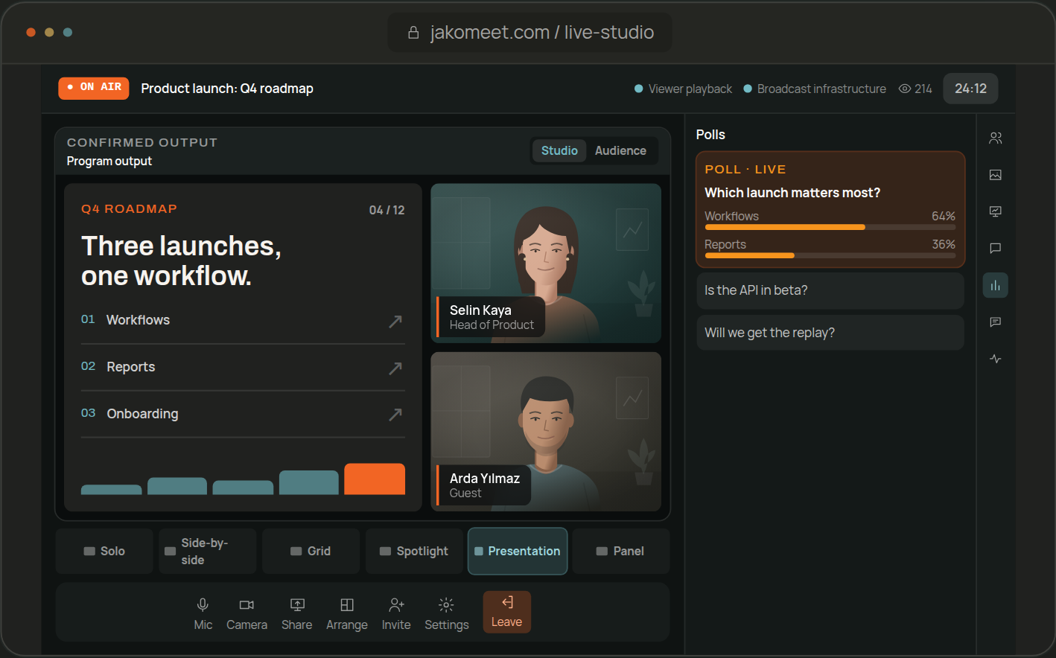1056x658 pixels.
Task: Select the Solo layout
Action: click(104, 551)
